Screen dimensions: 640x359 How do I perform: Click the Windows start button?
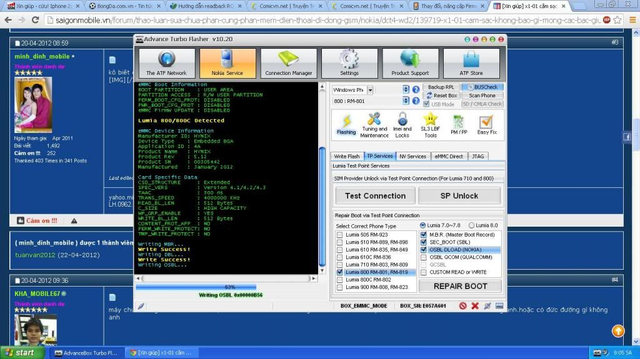[22, 353]
